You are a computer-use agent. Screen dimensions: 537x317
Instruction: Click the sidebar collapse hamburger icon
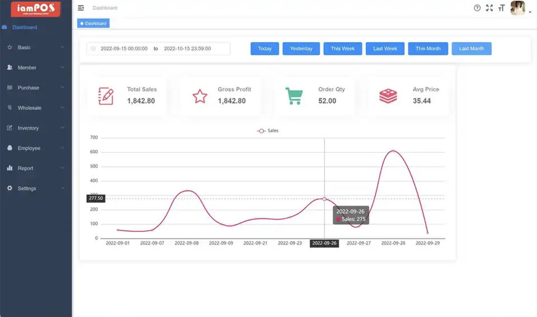[81, 8]
